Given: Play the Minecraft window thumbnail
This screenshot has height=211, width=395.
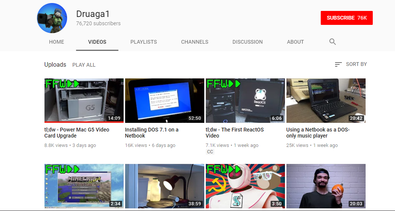Looking at the screenshot, I should [x=84, y=186].
